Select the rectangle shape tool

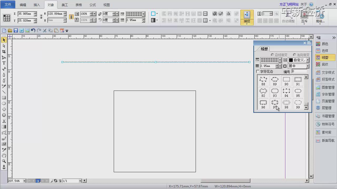tap(4, 98)
